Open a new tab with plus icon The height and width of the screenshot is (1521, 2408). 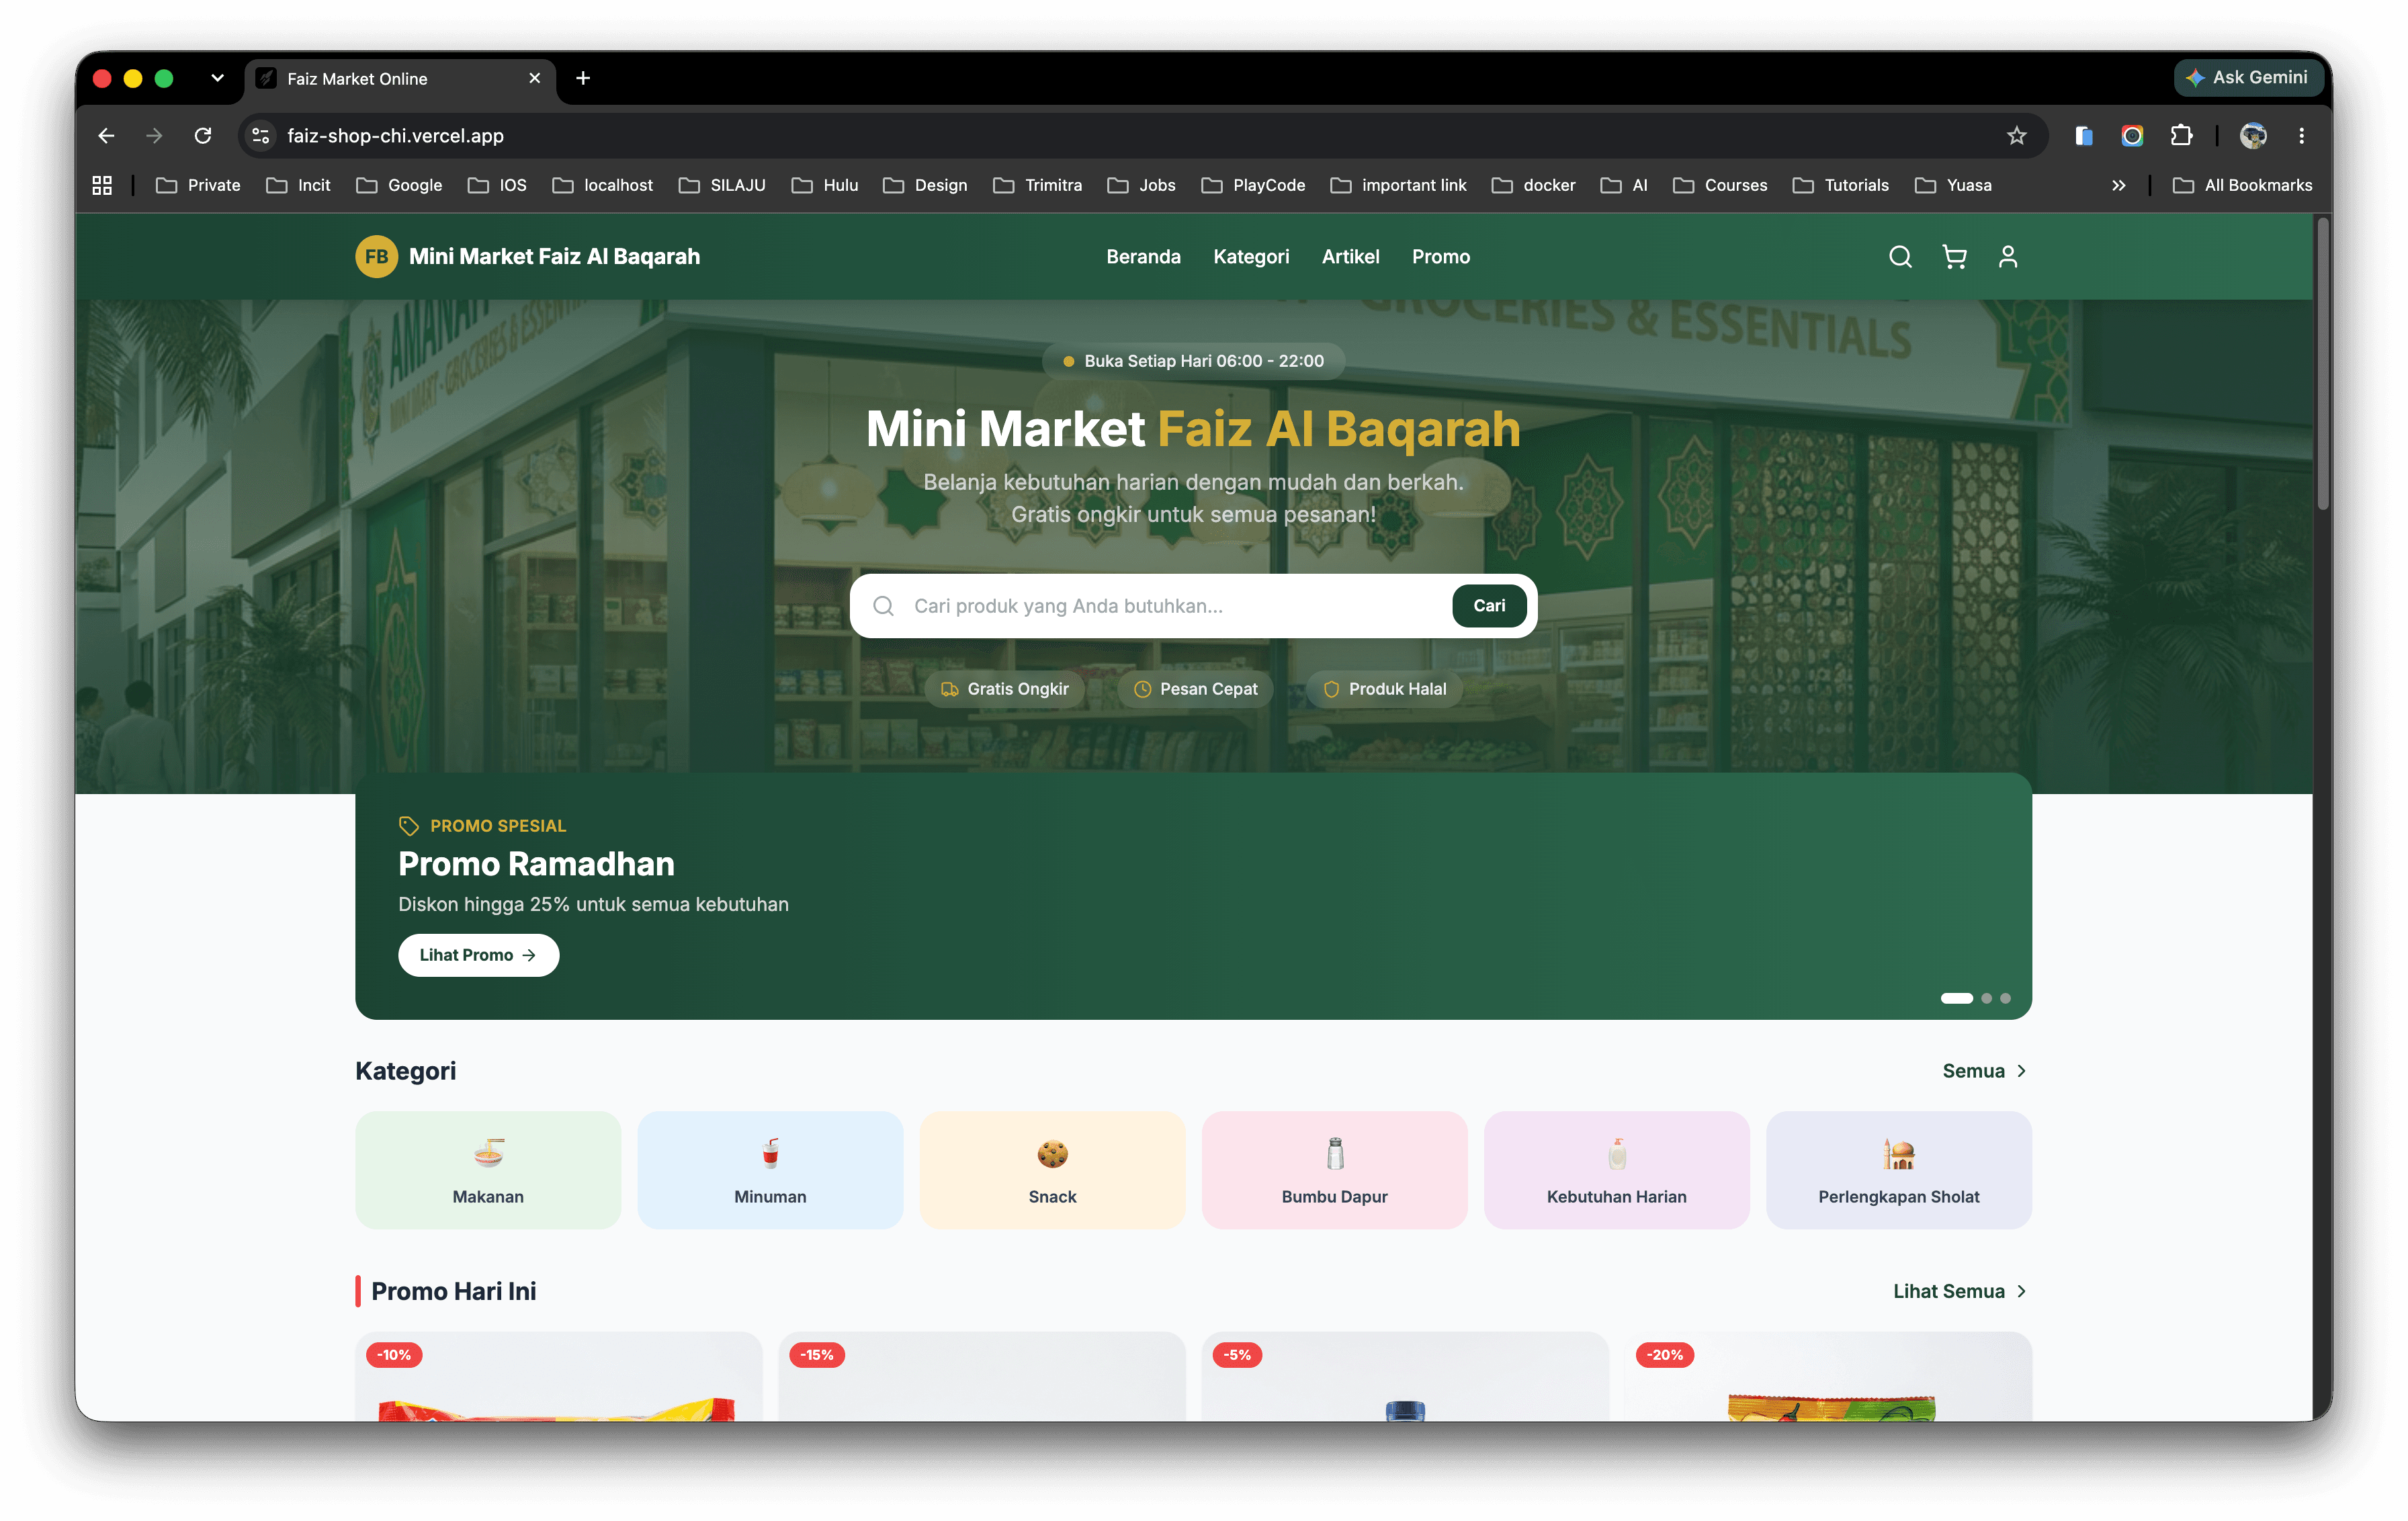coord(583,78)
